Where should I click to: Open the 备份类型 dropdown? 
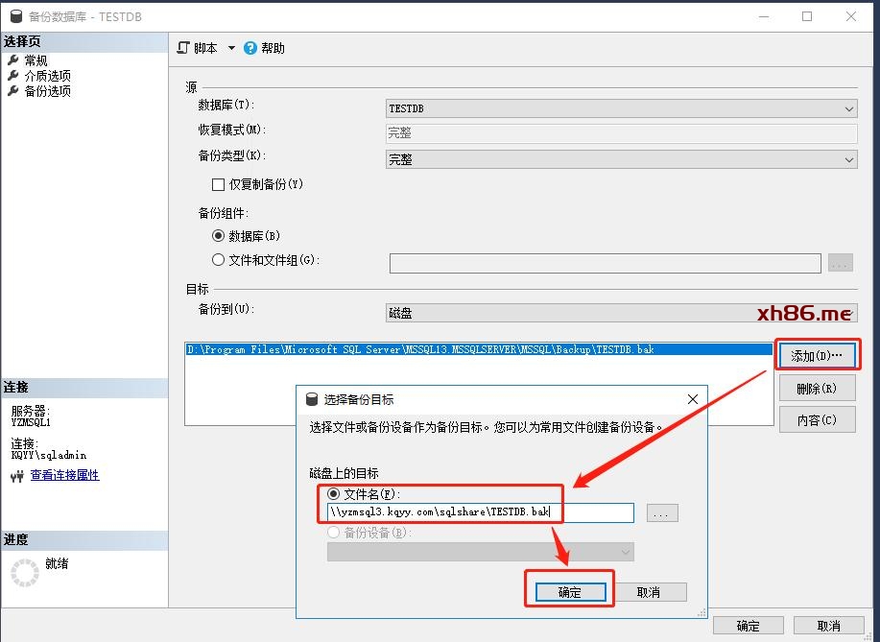coord(848,160)
